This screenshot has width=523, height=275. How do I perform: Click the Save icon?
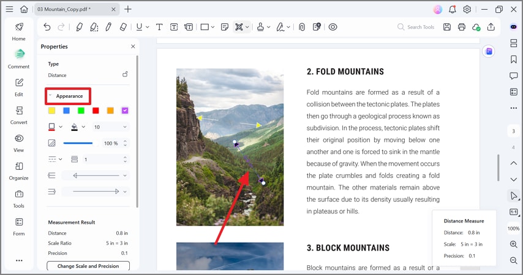pyautogui.click(x=447, y=27)
